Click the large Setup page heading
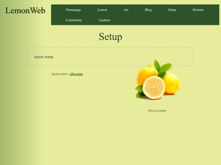The height and width of the screenshot is (165, 221). point(110,37)
